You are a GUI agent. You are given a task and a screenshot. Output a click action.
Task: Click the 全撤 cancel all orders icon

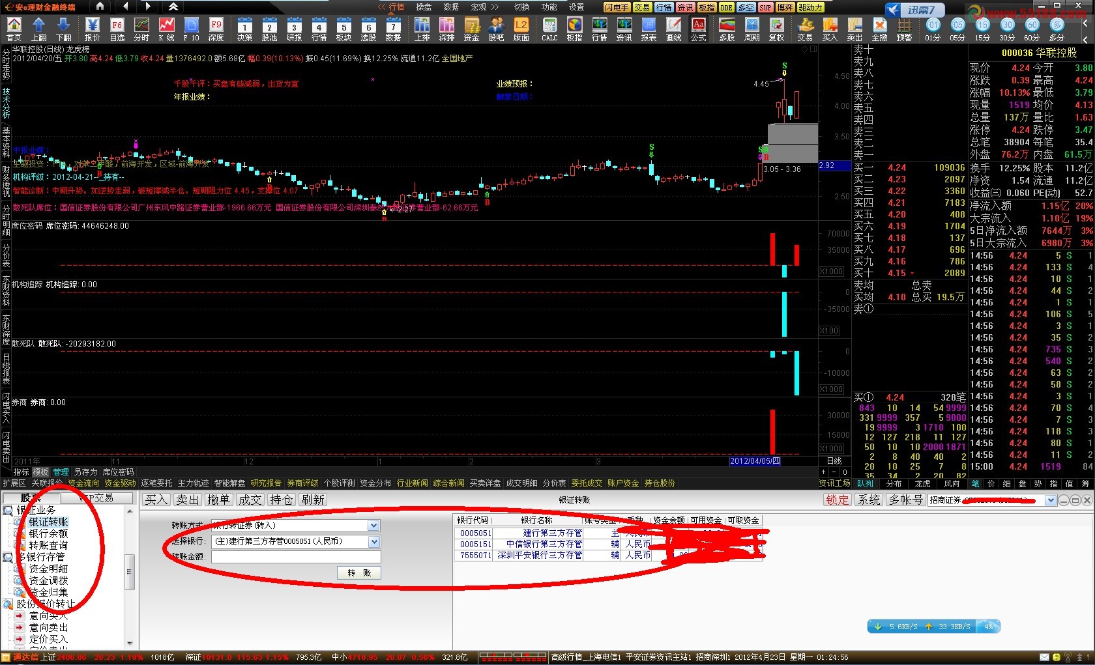[879, 29]
